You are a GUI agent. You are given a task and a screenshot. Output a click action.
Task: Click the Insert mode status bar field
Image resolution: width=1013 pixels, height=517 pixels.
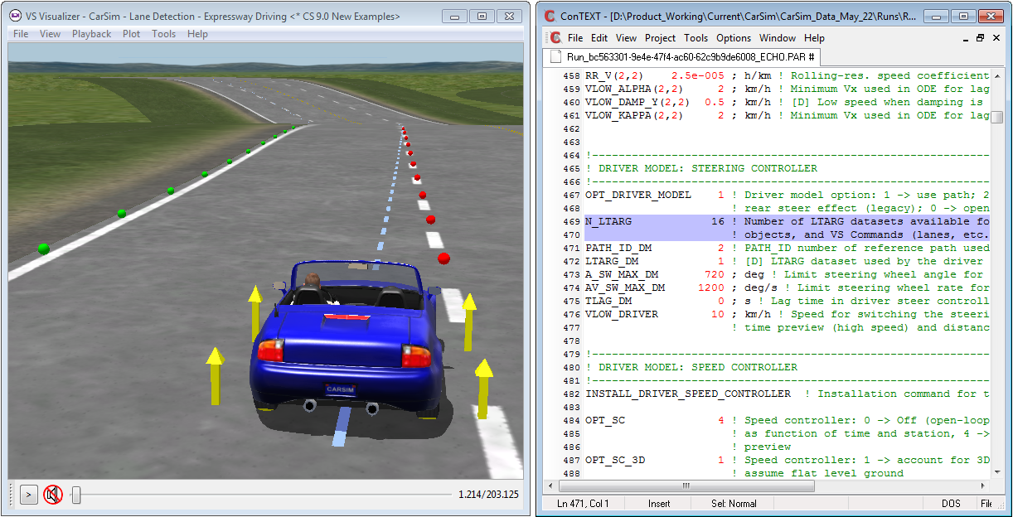(x=661, y=503)
